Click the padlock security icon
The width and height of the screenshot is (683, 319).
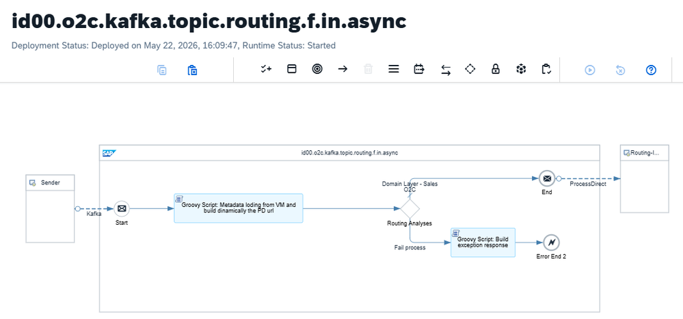pyautogui.click(x=495, y=69)
